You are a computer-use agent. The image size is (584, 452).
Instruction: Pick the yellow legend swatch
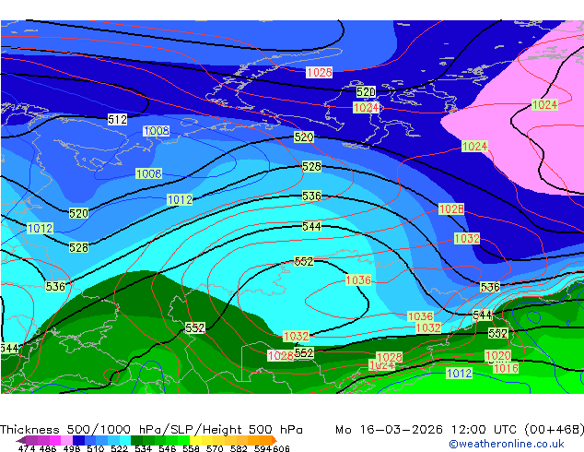[196, 440]
